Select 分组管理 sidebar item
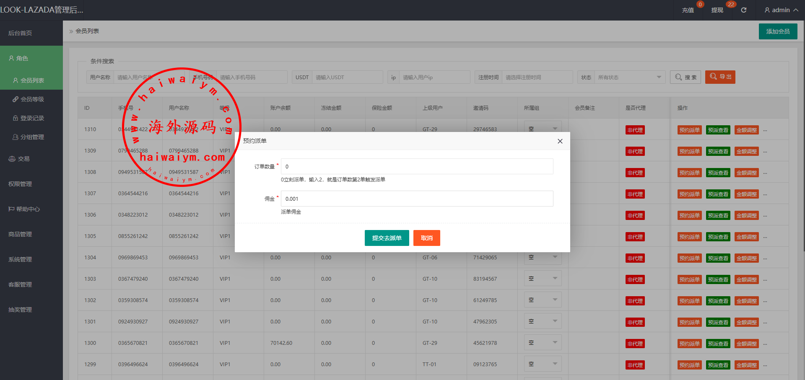 pyautogui.click(x=32, y=137)
